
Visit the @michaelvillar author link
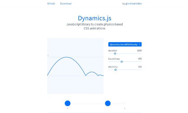pyautogui.click(x=133, y=4)
